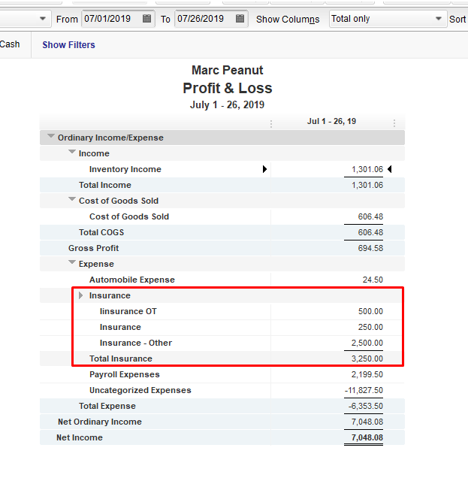The width and height of the screenshot is (468, 478).
Task: Click the Payroll Expenses row label
Action: pos(124,374)
